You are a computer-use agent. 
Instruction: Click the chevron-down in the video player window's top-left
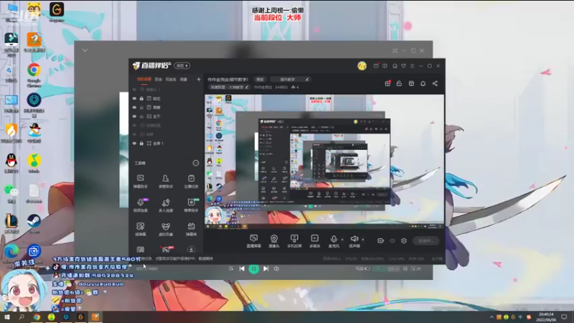(85, 50)
